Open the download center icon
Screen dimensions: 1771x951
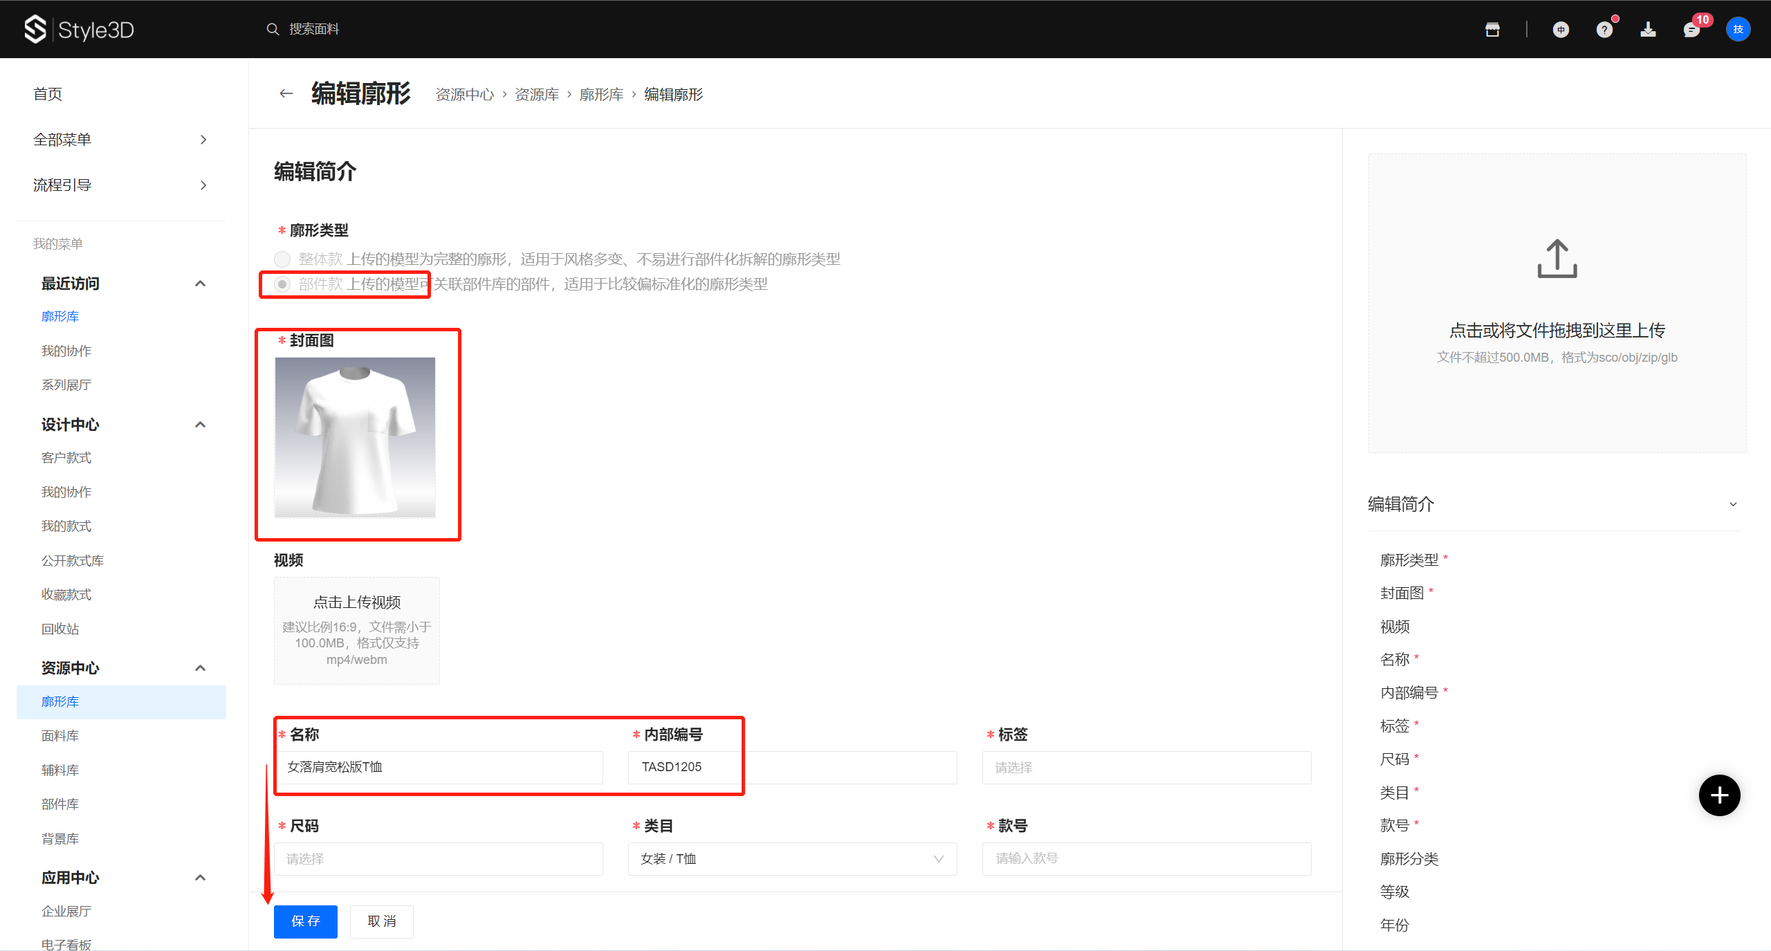(1648, 30)
